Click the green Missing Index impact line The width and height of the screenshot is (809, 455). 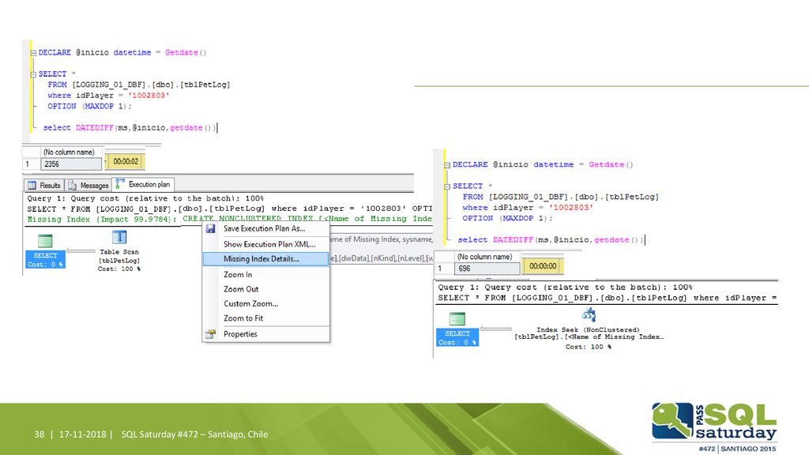230,219
